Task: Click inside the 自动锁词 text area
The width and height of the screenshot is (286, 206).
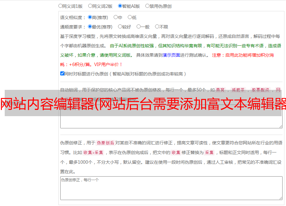Action: [x=171, y=116]
